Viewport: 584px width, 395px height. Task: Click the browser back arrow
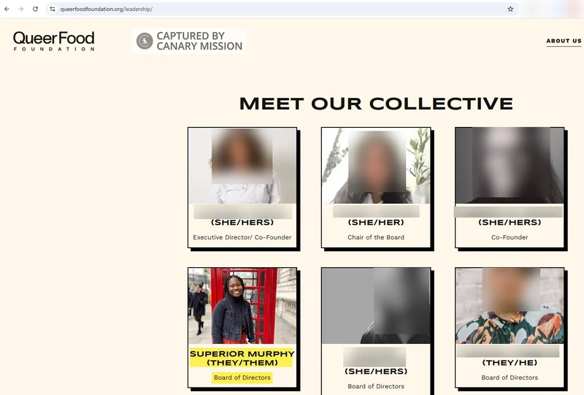point(7,9)
